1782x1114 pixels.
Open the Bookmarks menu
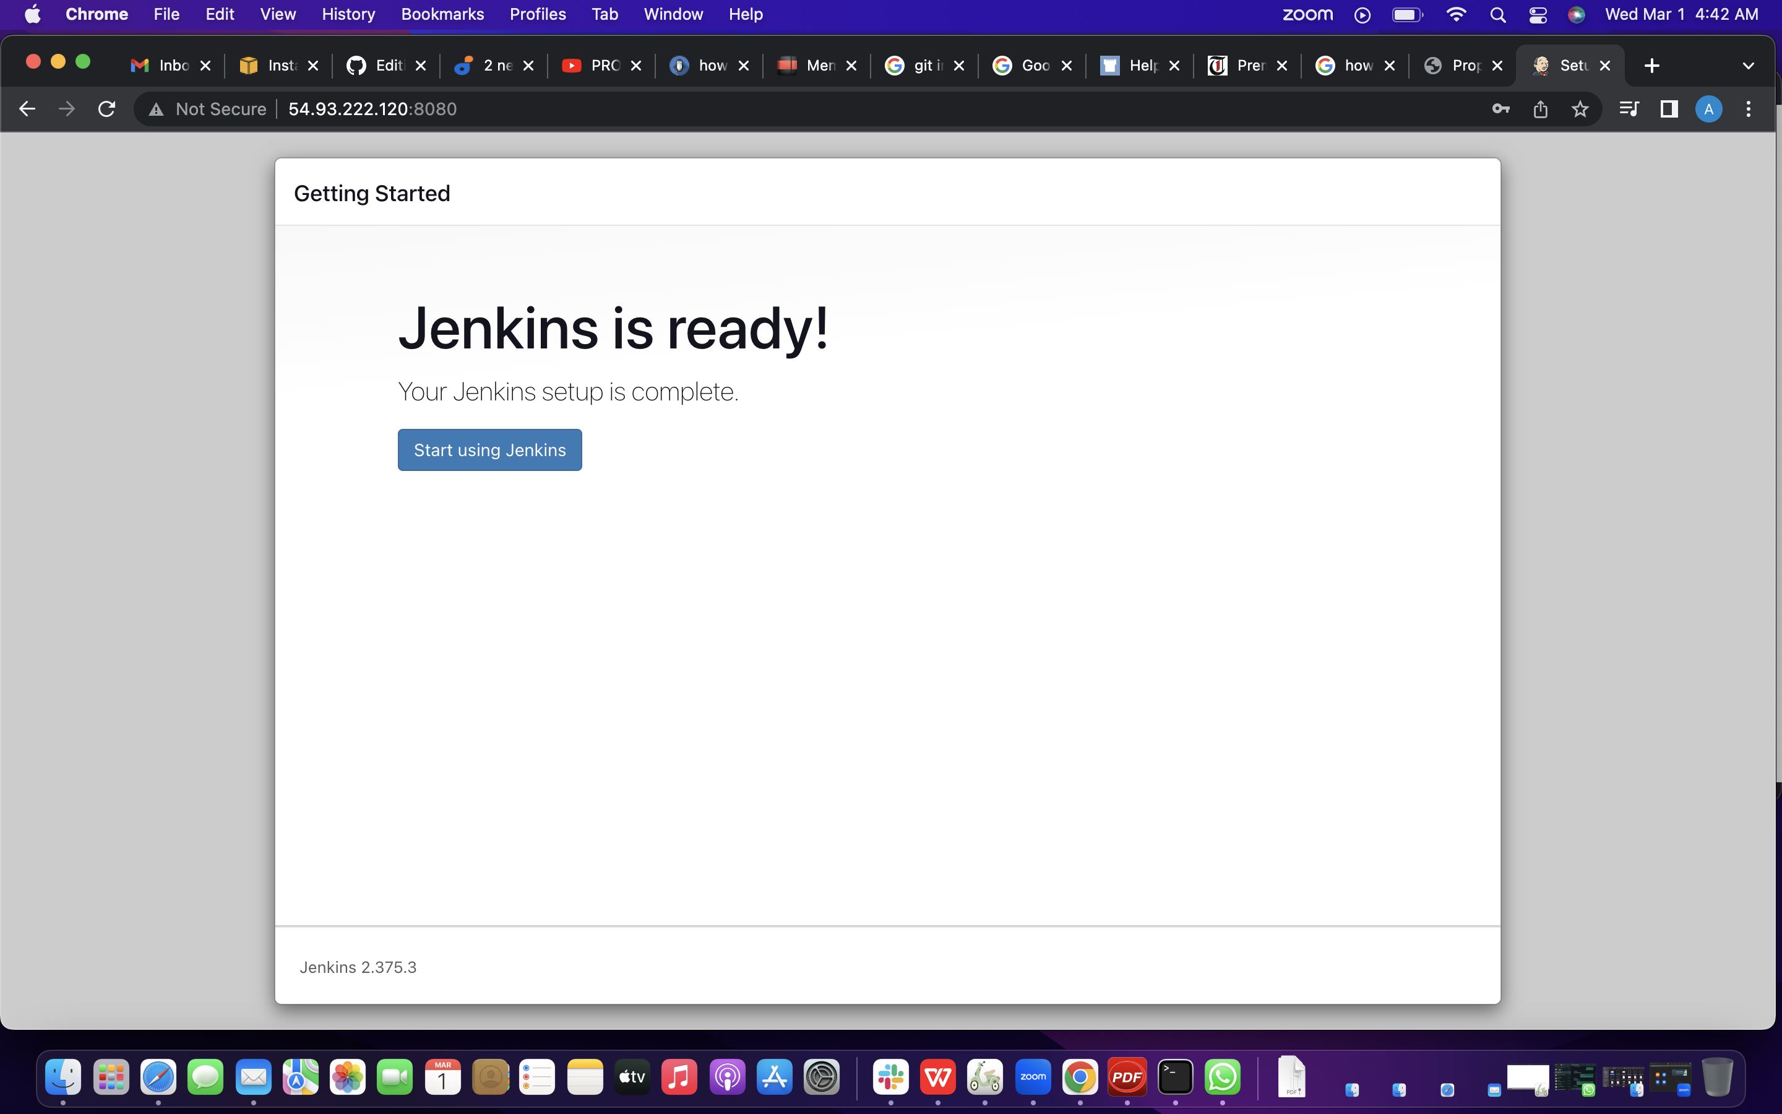442,14
